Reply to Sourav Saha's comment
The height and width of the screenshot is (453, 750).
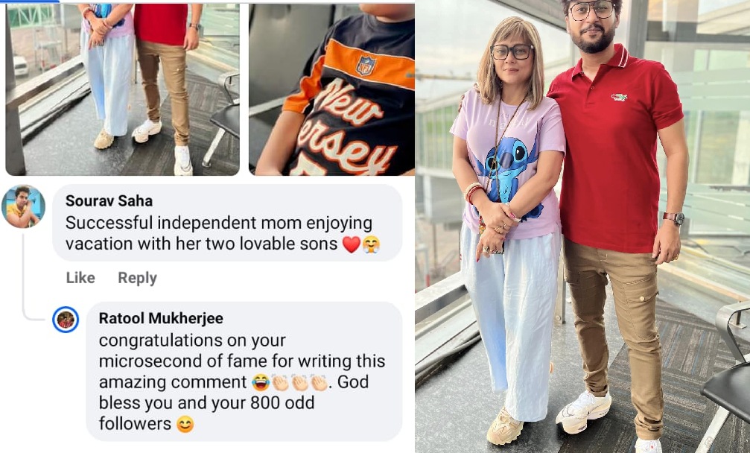137,278
